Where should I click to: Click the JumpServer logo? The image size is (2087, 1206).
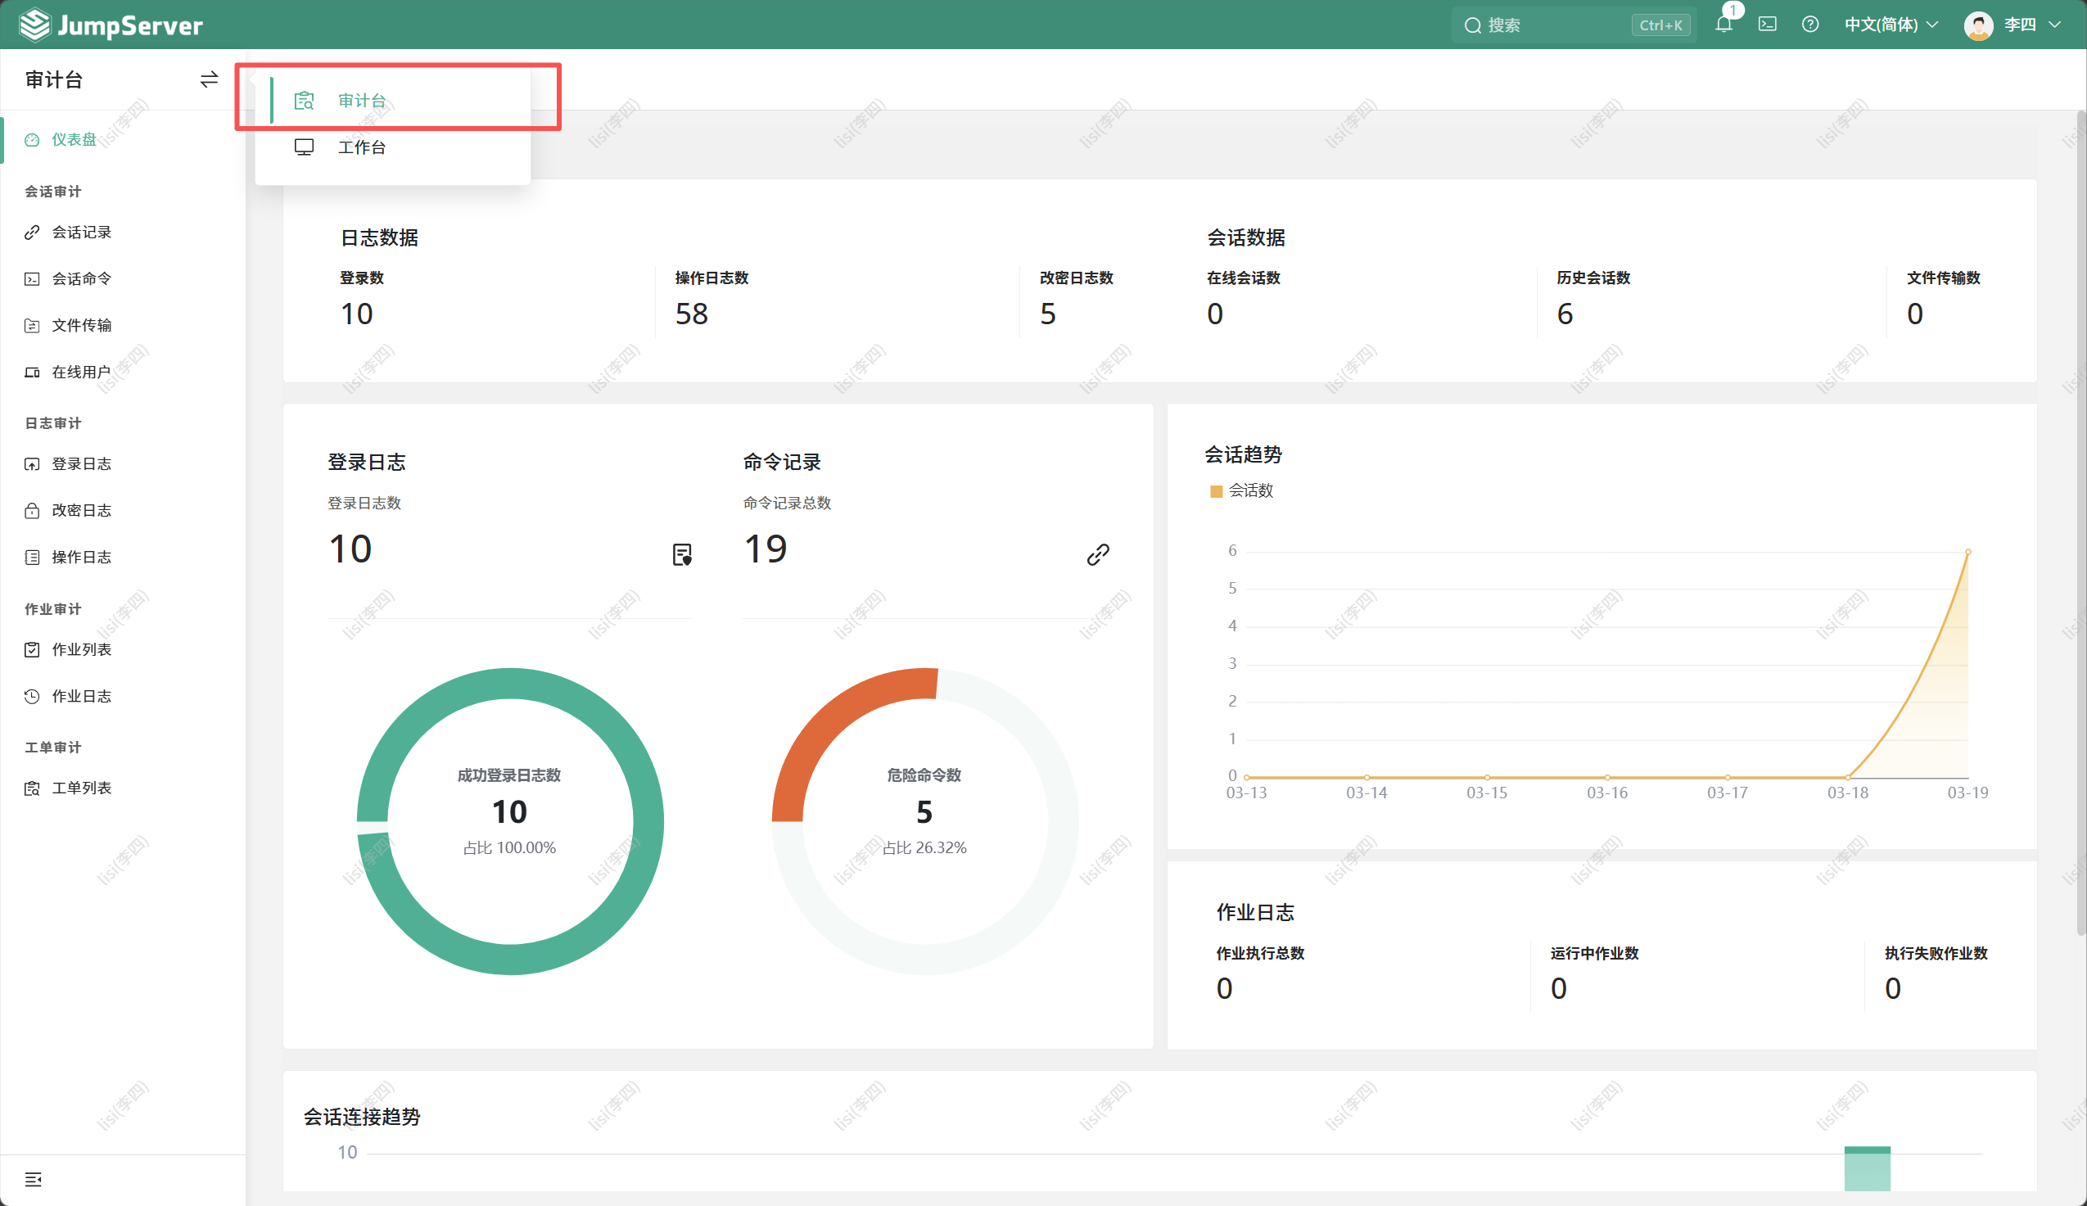(x=111, y=25)
